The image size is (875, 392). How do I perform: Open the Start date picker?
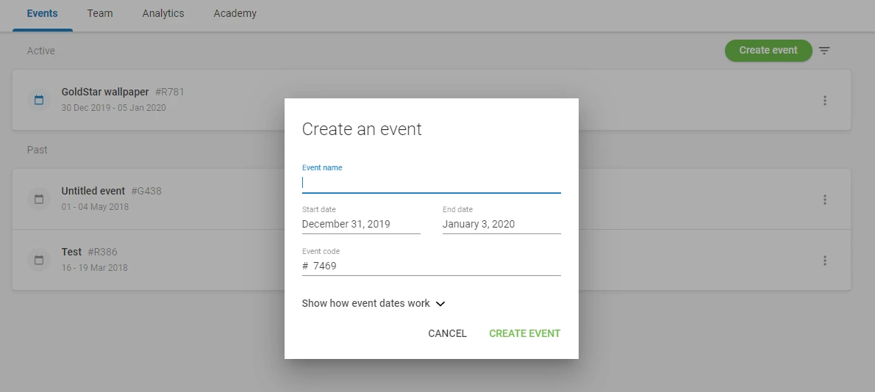[x=361, y=224]
